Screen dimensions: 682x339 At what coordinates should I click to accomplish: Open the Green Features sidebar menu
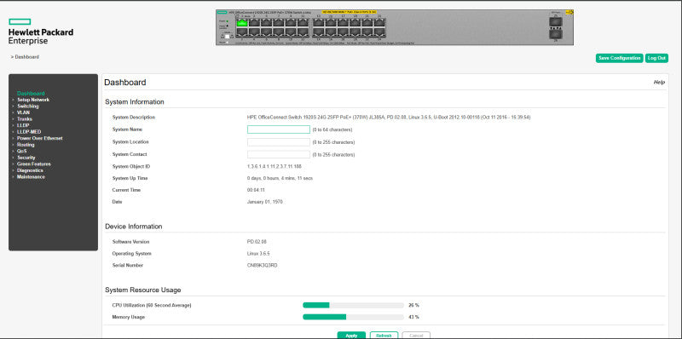[34, 164]
